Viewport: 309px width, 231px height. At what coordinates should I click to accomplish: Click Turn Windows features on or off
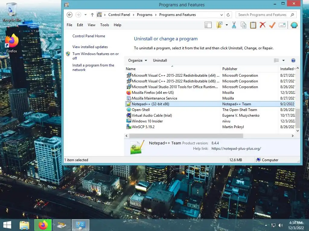96,56
